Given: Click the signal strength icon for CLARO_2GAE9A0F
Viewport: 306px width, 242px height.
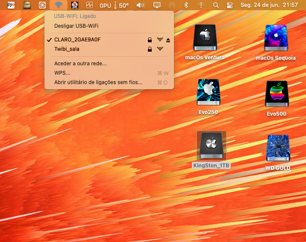Looking at the screenshot, I should pos(160,40).
